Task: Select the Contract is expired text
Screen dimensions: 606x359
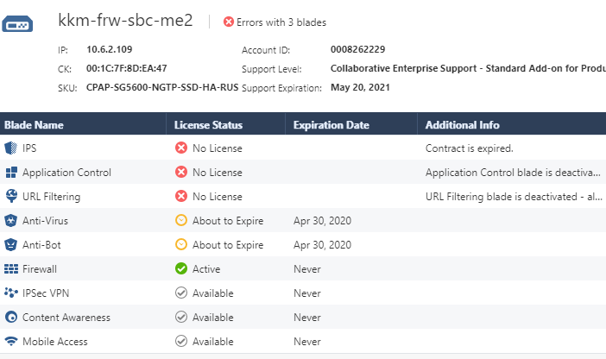Action: 470,148
